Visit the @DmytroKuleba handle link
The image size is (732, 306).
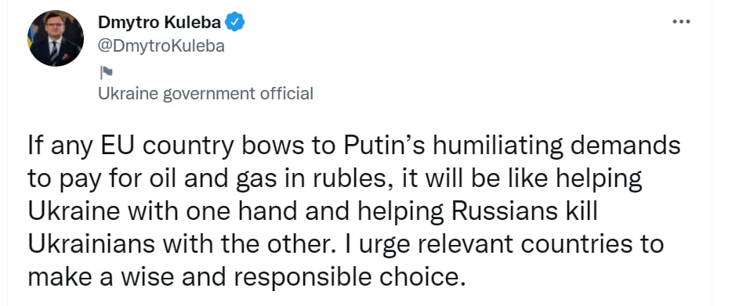point(161,46)
